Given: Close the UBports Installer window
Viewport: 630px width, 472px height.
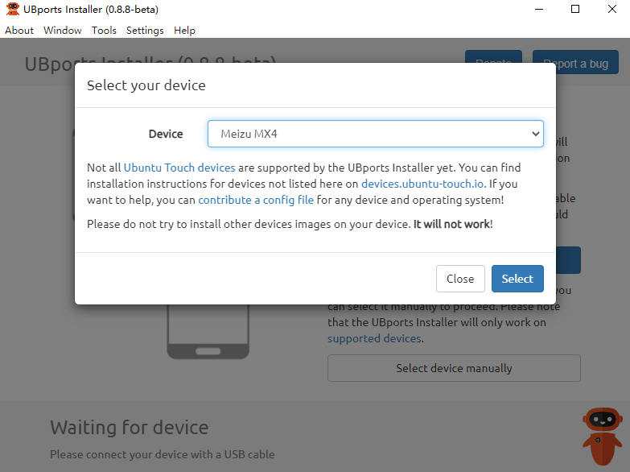Looking at the screenshot, I should (612, 9).
